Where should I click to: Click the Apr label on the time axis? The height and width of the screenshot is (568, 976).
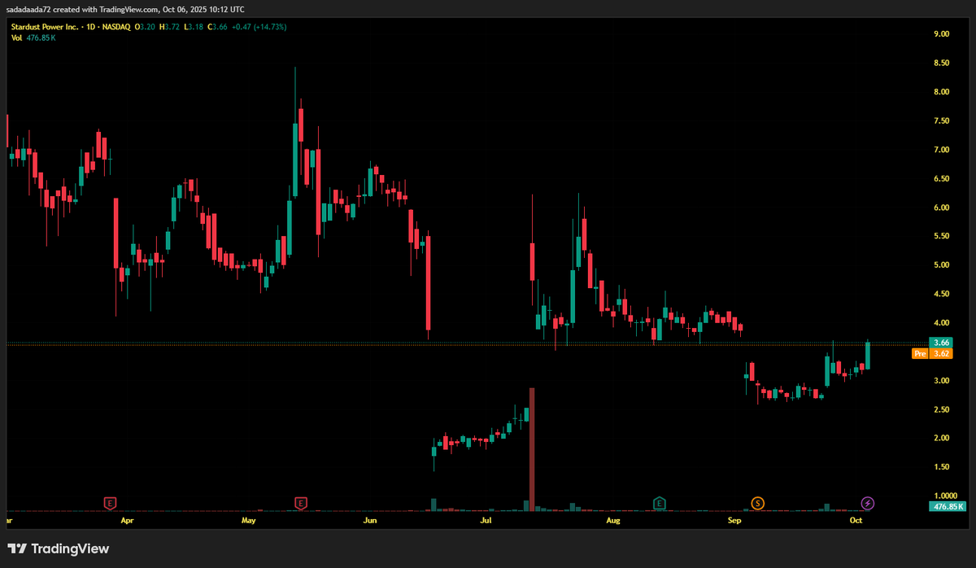coord(126,519)
